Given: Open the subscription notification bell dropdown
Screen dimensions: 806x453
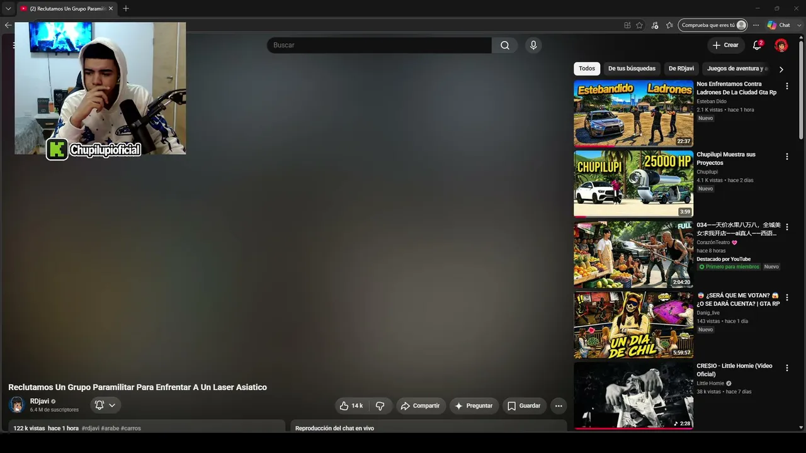Looking at the screenshot, I should coord(105,405).
